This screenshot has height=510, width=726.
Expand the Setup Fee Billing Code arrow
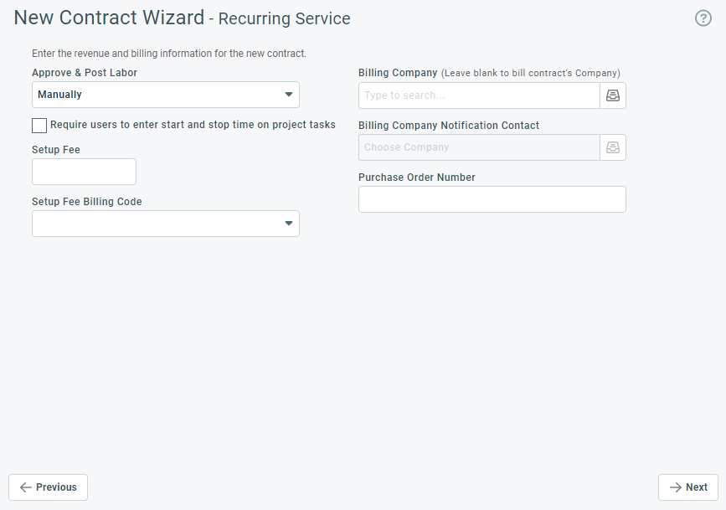[x=288, y=224]
